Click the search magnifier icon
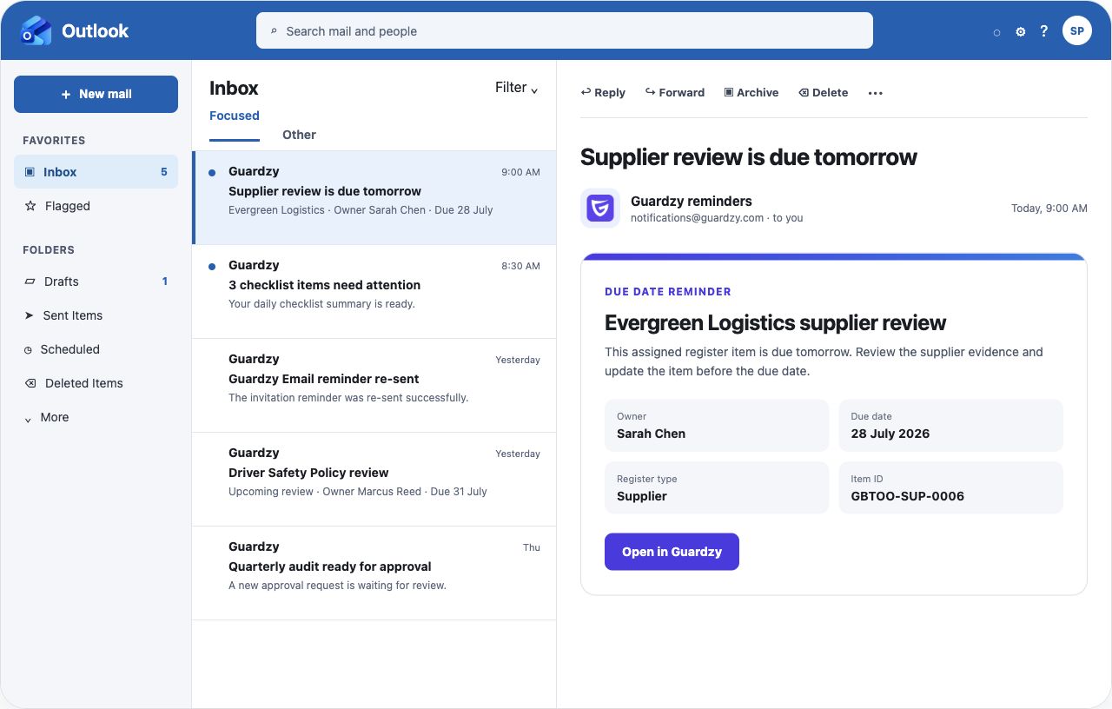Screen dimensions: 1112x709 275,31
